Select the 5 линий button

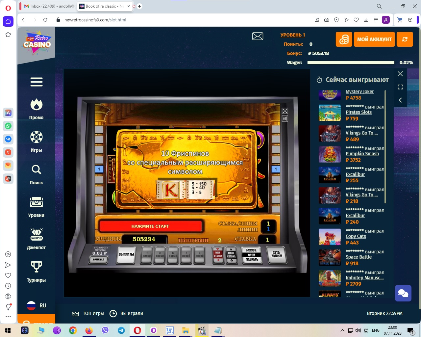173,255
